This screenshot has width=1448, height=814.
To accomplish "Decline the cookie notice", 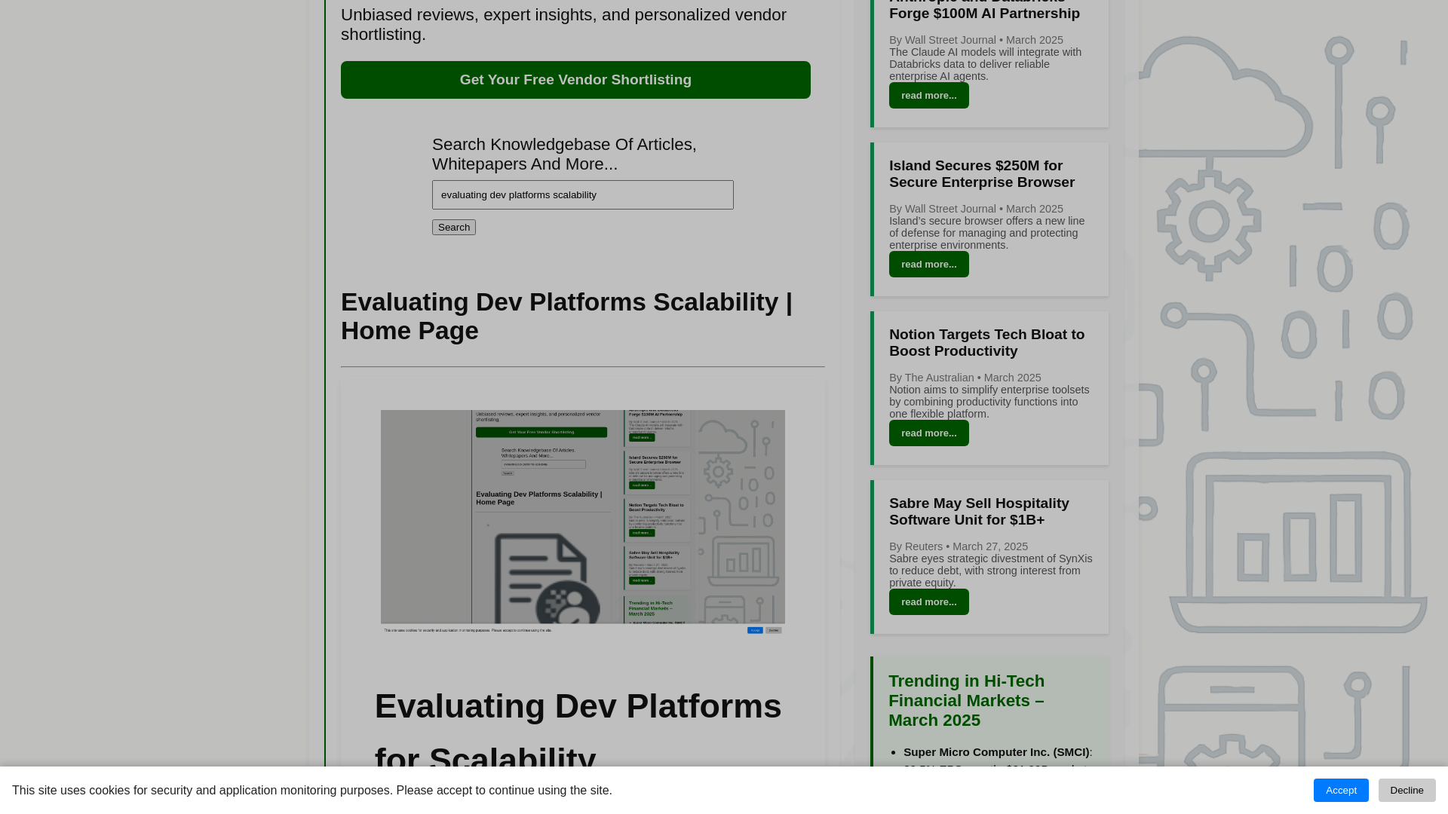I will [1407, 790].
